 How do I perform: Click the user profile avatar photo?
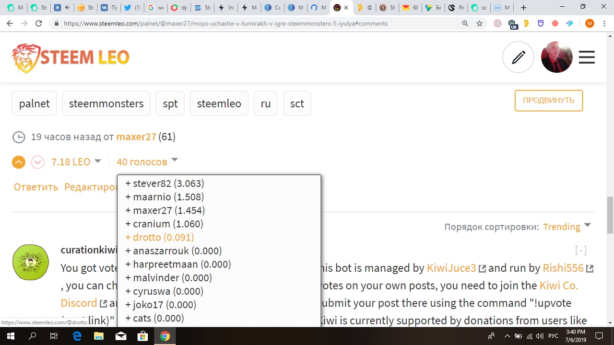coord(556,57)
